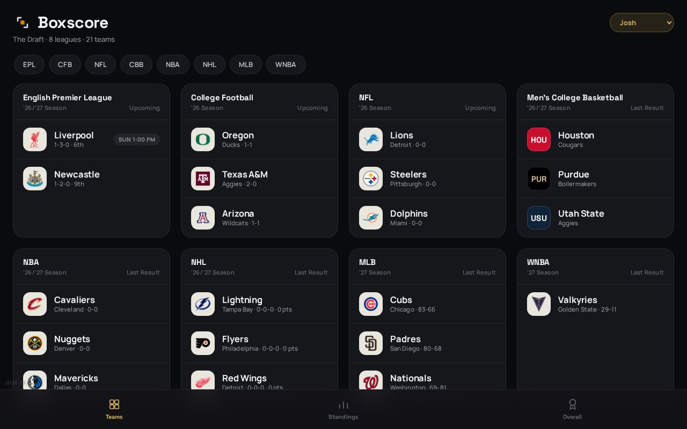Select the NFL league filter chip
The width and height of the screenshot is (687, 429).
point(100,64)
